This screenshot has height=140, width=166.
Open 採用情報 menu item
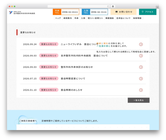[x=137, y=18]
